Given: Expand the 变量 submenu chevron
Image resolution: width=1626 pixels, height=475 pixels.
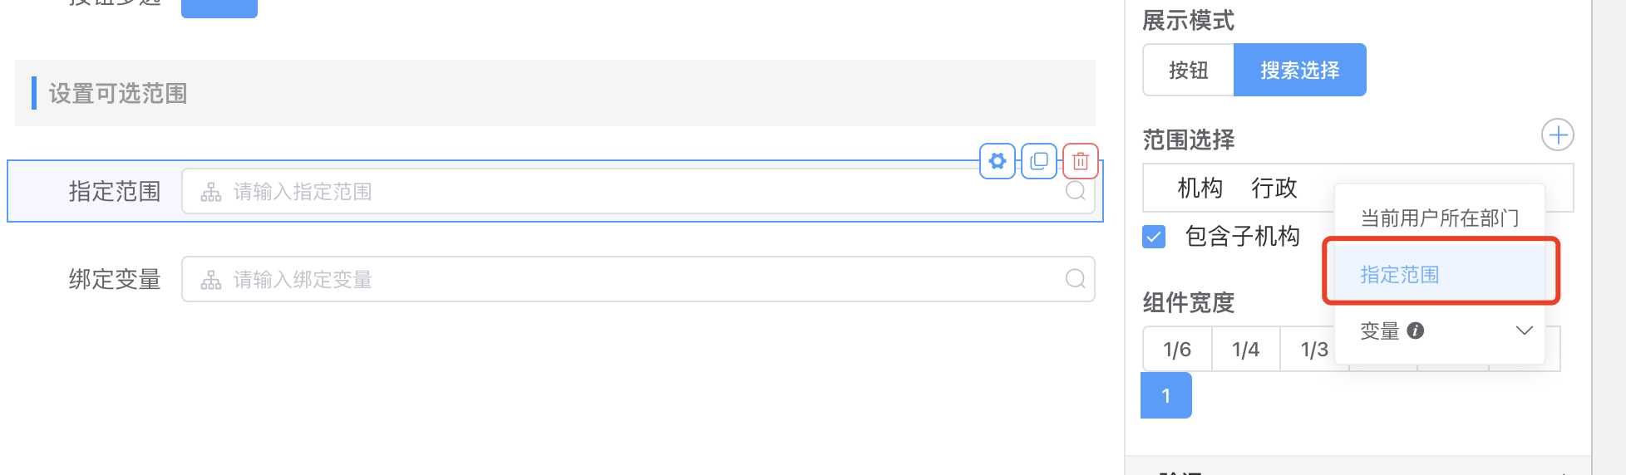Looking at the screenshot, I should pos(1524,331).
